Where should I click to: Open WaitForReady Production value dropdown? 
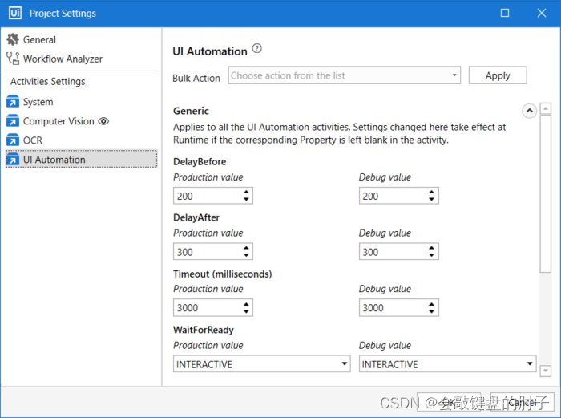coord(261,364)
